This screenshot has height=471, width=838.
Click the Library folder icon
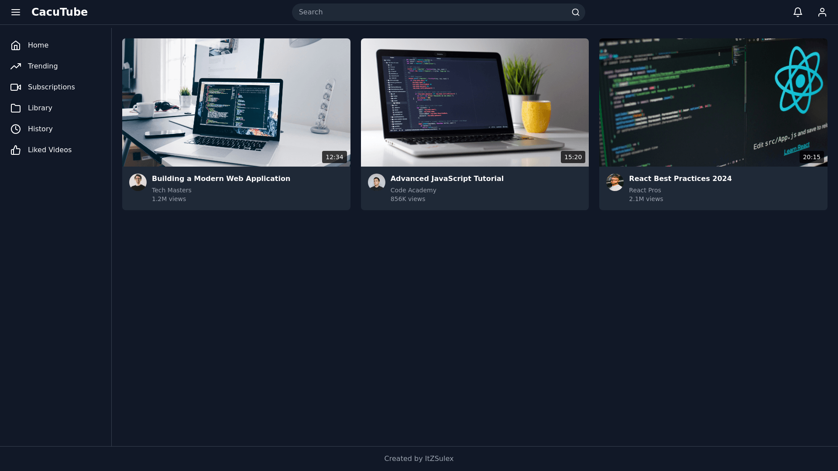[16, 108]
